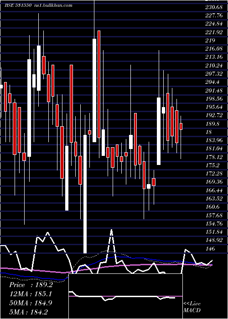Click the 166.44 price value
This screenshot has height=319, width=228.
click(214, 190)
